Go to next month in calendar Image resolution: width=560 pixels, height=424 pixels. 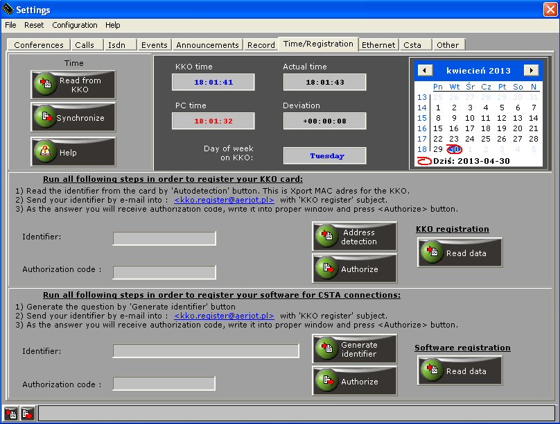point(531,70)
